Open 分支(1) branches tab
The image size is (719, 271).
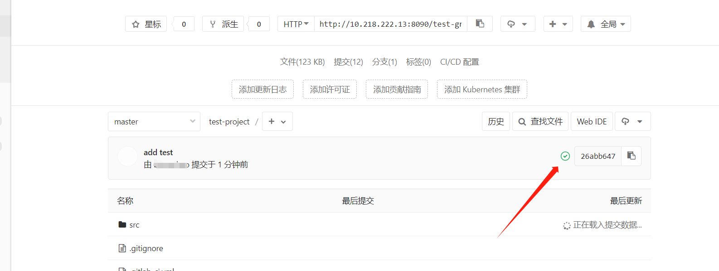[384, 62]
